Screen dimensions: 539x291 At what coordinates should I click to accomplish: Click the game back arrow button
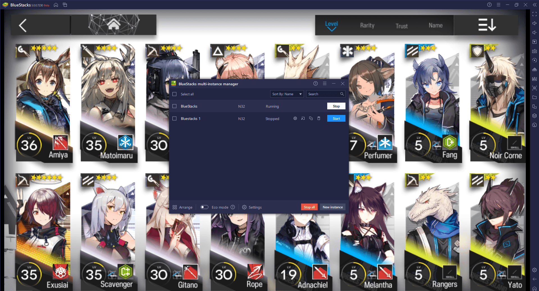pos(23,26)
